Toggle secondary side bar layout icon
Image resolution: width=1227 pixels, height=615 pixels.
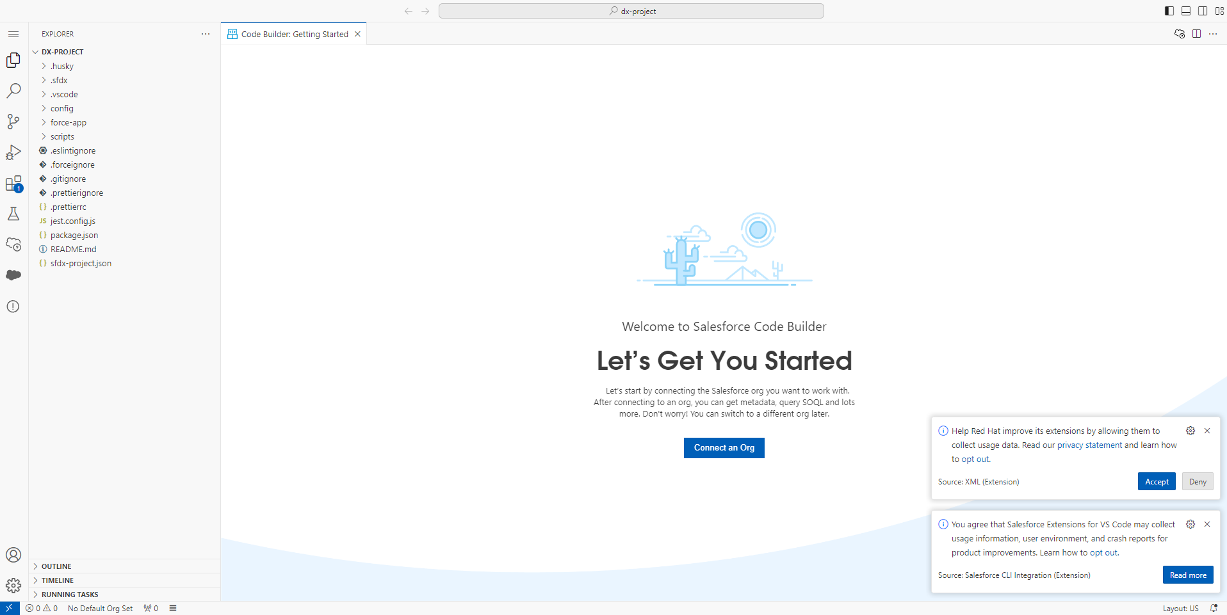pyautogui.click(x=1203, y=11)
